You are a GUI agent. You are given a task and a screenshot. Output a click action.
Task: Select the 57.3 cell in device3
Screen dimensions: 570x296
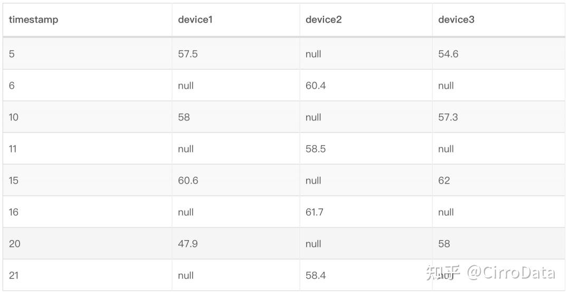[x=448, y=117]
